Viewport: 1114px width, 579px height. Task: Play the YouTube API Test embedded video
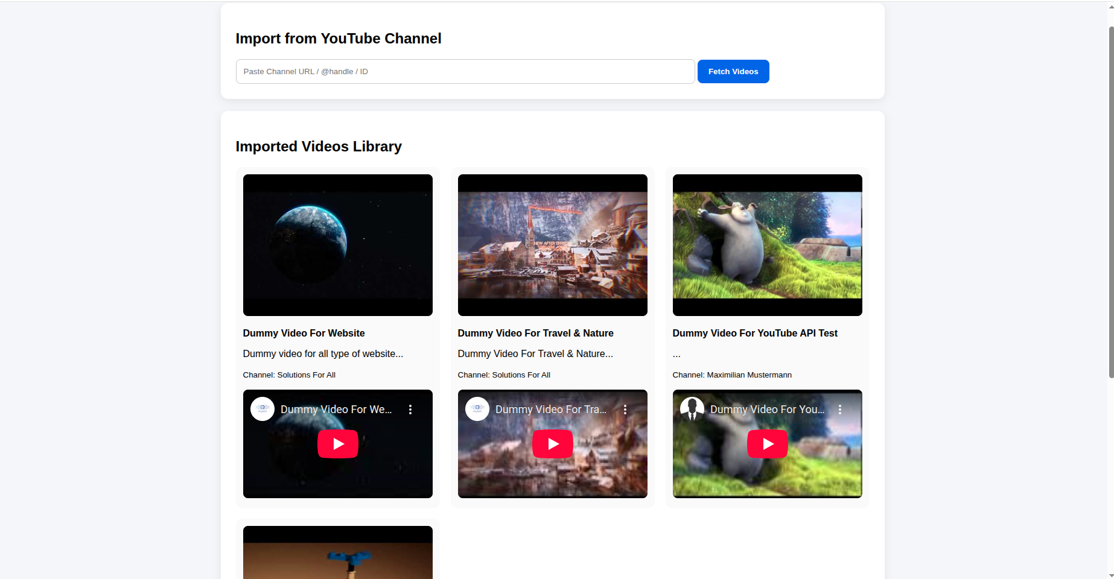pyautogui.click(x=767, y=444)
